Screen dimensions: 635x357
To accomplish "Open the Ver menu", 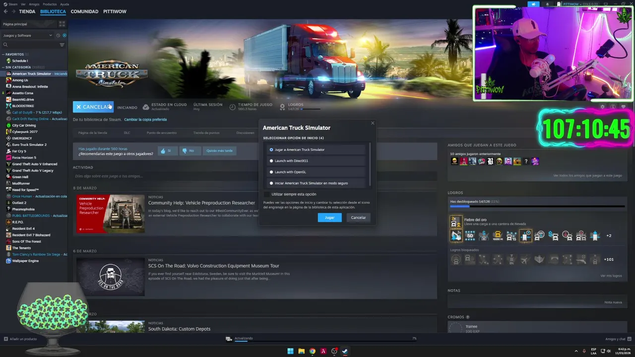I will tap(23, 4).
